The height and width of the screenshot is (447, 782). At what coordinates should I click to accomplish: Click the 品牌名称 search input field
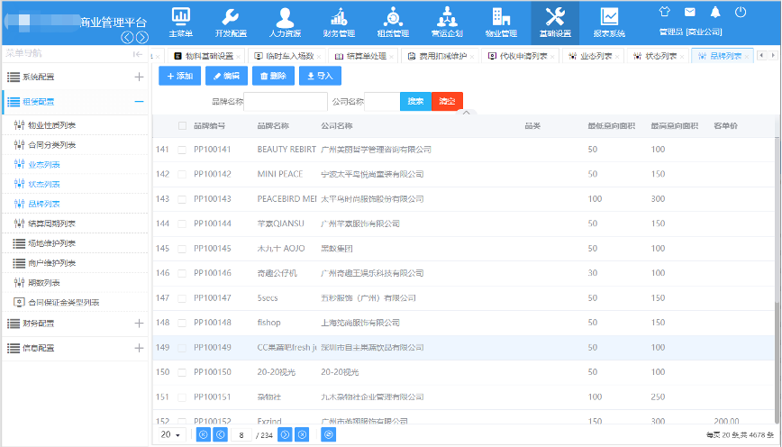pyautogui.click(x=285, y=101)
